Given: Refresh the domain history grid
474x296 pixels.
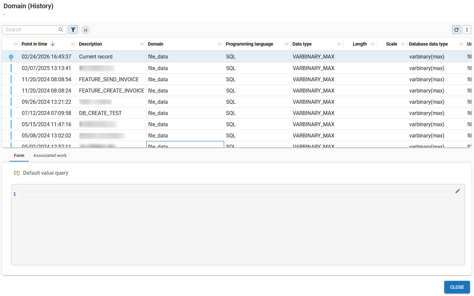Looking at the screenshot, I should pyautogui.click(x=456, y=30).
